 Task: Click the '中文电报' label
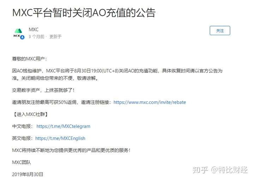pos(23,126)
